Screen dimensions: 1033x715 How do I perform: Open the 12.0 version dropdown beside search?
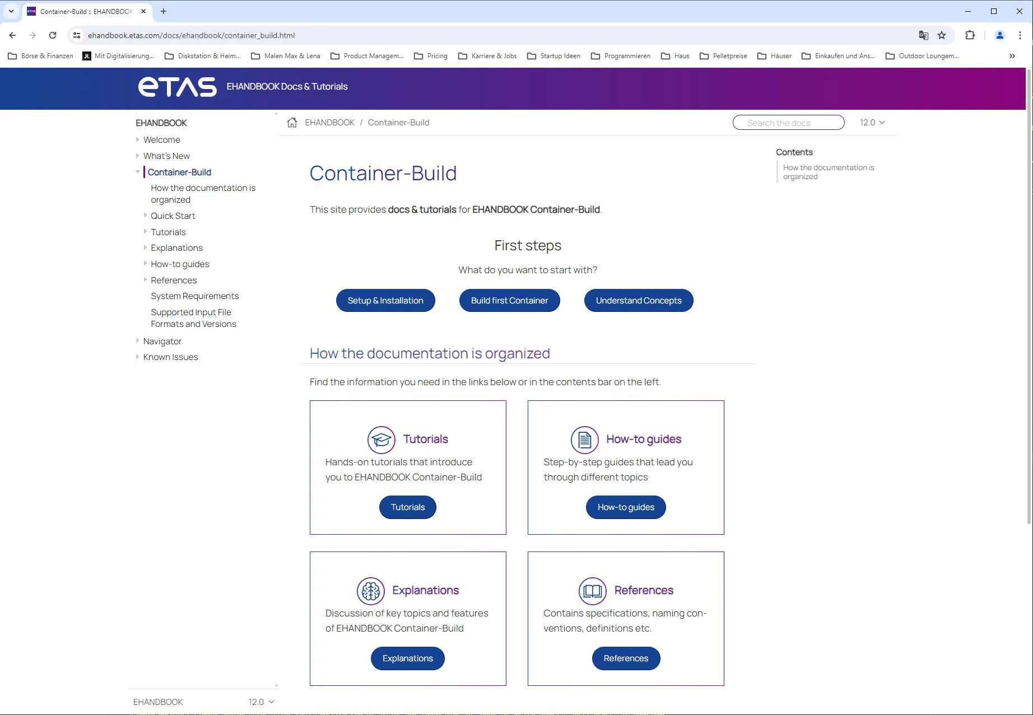point(872,122)
